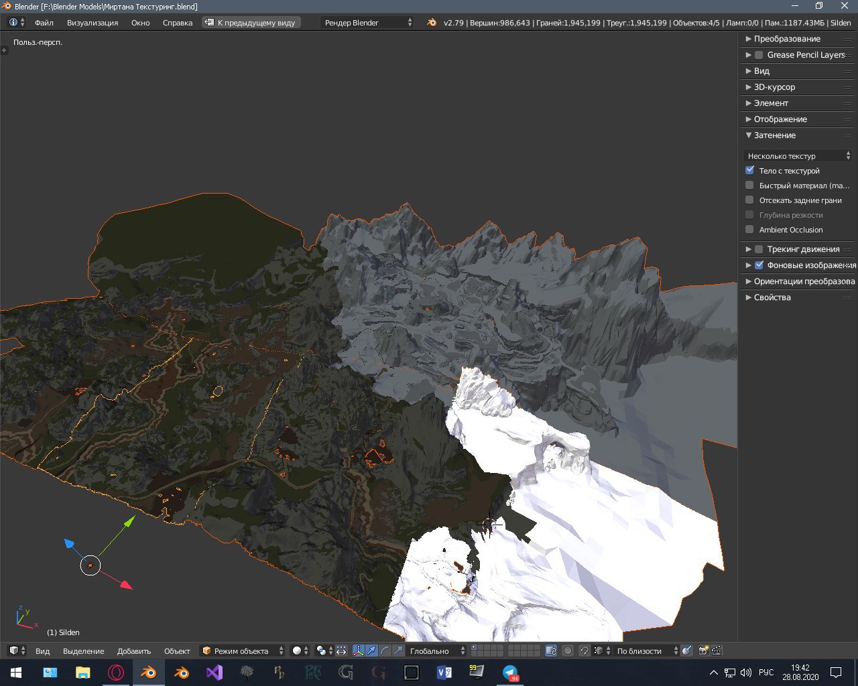The width and height of the screenshot is (858, 686).
Task: Open the Windows notification center
Action: click(836, 672)
